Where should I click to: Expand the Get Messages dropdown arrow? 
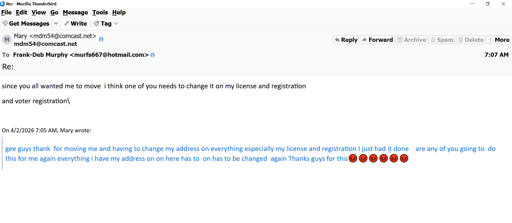tap(56, 23)
